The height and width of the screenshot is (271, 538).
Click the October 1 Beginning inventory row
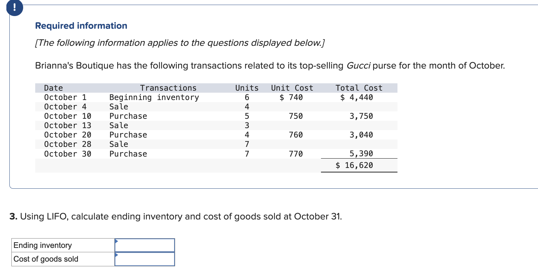click(154, 97)
